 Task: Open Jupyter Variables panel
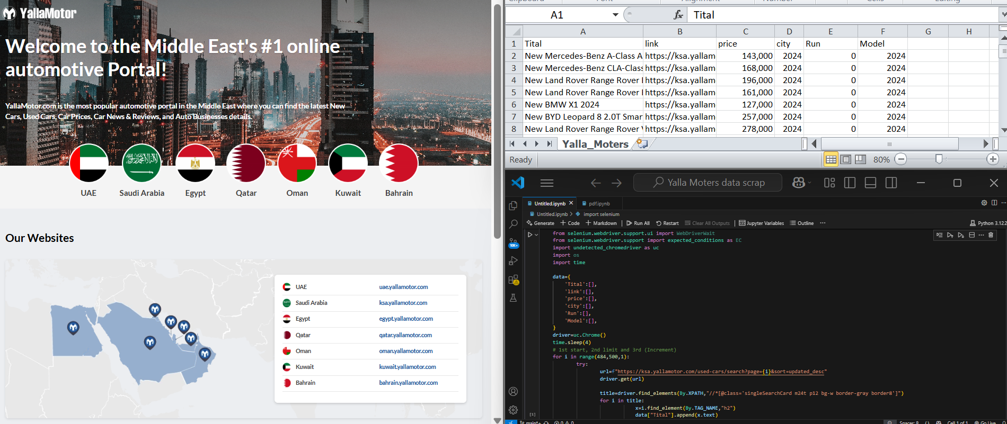click(762, 223)
